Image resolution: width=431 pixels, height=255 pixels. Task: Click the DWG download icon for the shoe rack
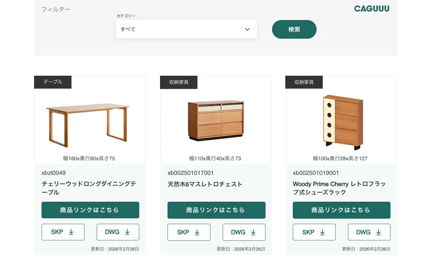coord(379,232)
